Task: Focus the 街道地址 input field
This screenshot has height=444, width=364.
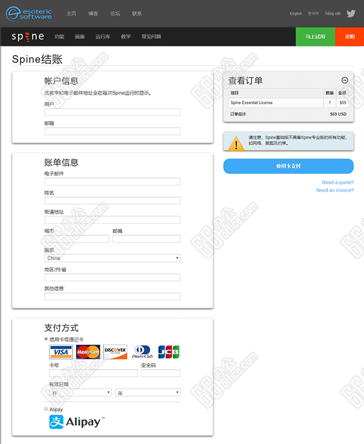Action: (x=113, y=220)
